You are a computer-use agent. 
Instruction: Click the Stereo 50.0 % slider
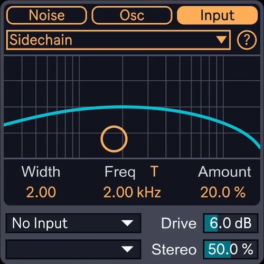point(231,249)
